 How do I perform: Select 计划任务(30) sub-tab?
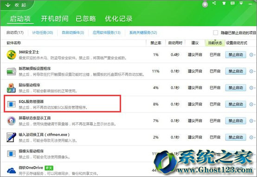43,33
